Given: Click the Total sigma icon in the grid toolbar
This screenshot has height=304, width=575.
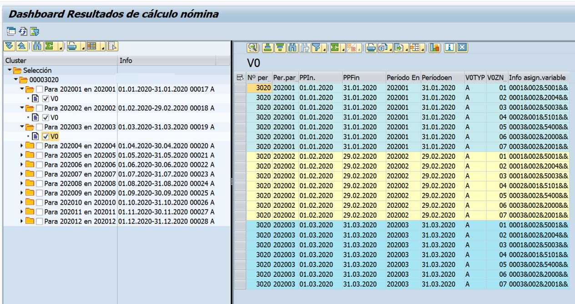Looking at the screenshot, I should [335, 48].
